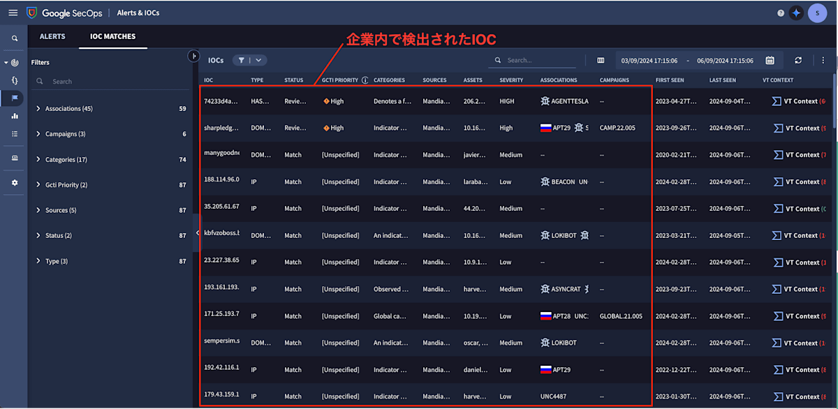This screenshot has width=838, height=409.
Task: Click the column selector icon
Action: 601,61
